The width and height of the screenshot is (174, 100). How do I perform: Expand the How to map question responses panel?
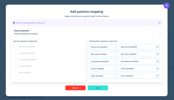159,23
